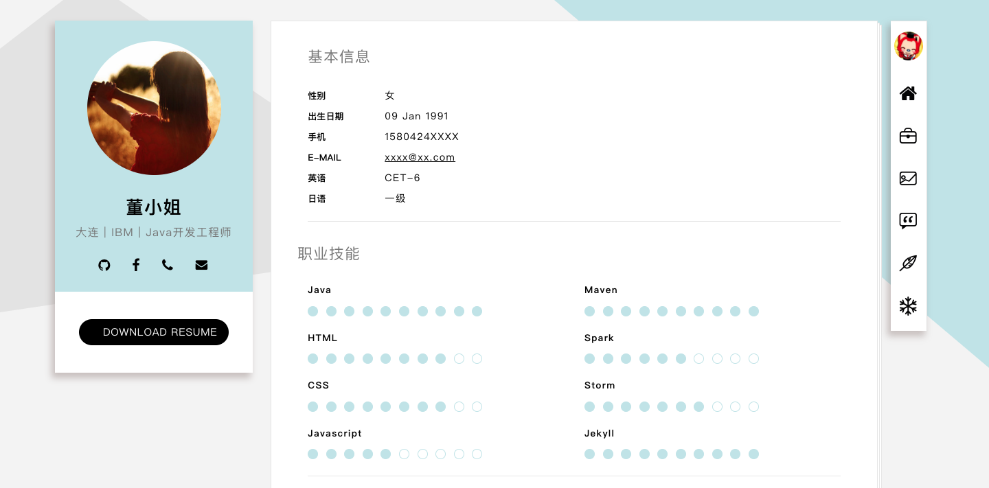Click the DOWNLOAD RESUME button
The image size is (989, 488).
click(154, 332)
